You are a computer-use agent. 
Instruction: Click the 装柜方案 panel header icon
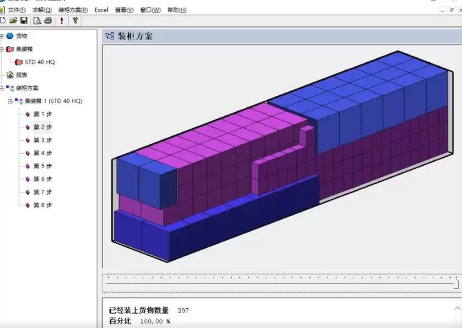tap(110, 37)
